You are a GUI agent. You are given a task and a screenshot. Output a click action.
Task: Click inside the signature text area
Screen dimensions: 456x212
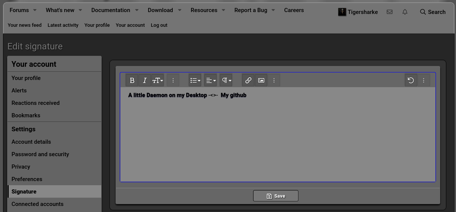(278, 134)
